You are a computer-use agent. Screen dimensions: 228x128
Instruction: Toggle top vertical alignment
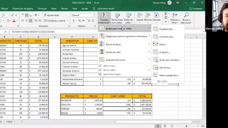23,15
